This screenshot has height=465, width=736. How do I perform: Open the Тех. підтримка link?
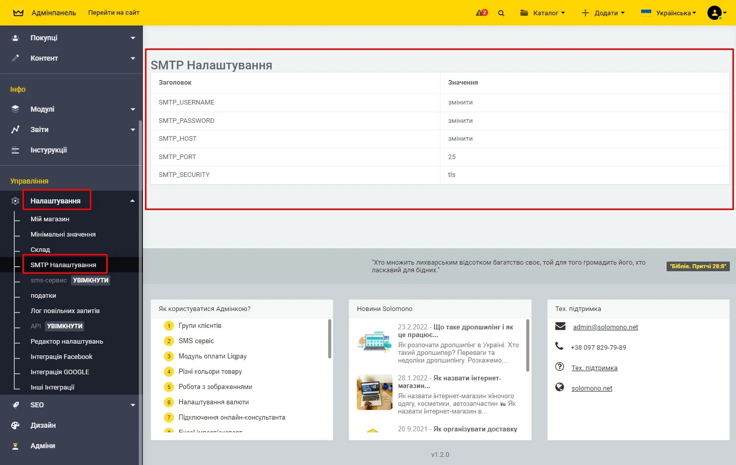[x=595, y=367]
